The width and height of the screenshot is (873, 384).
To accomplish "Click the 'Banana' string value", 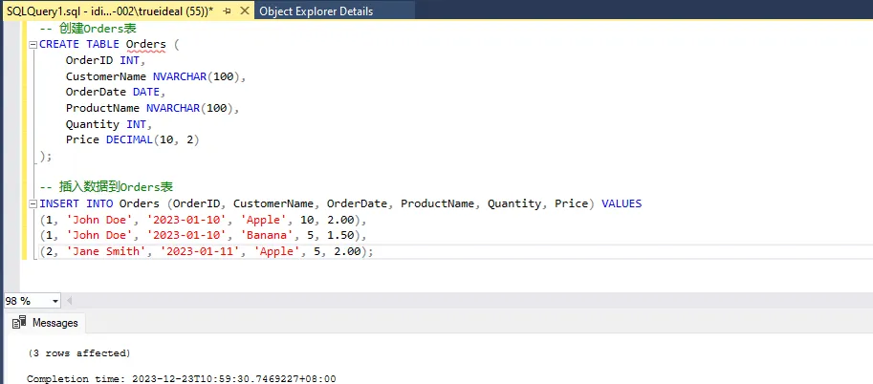I will pos(267,235).
